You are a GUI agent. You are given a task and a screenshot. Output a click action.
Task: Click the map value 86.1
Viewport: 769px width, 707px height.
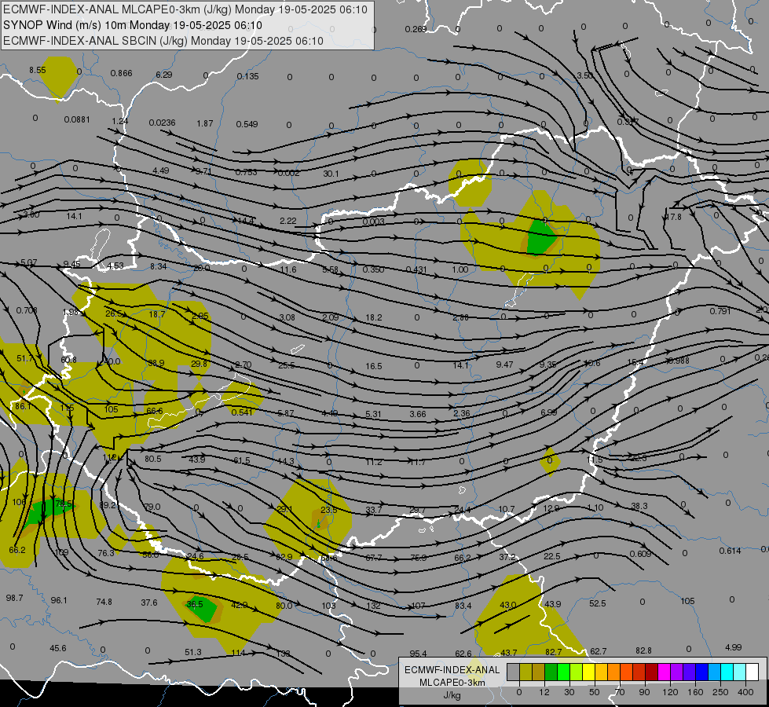coord(23,406)
